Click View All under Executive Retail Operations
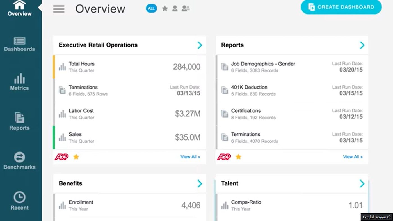 tap(190, 157)
